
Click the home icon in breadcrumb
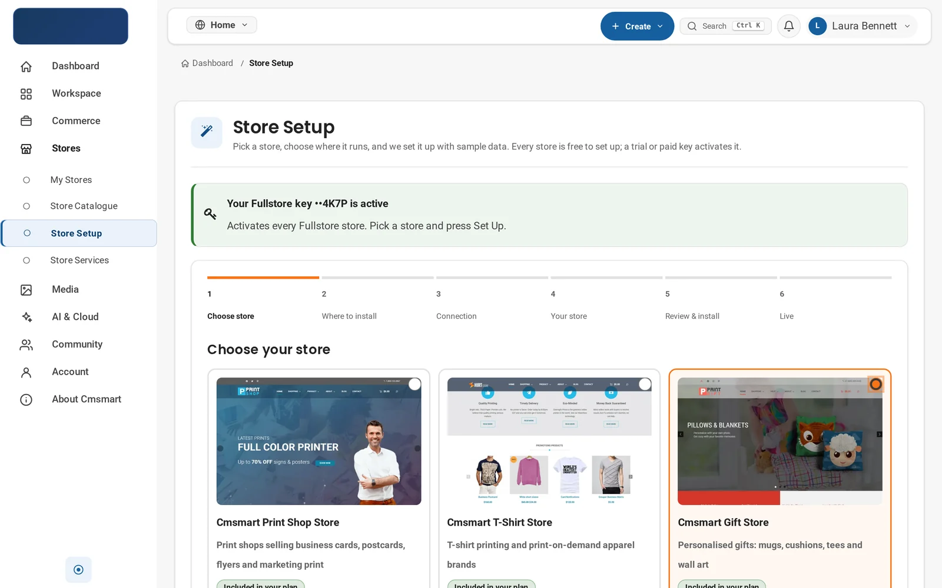tap(185, 64)
